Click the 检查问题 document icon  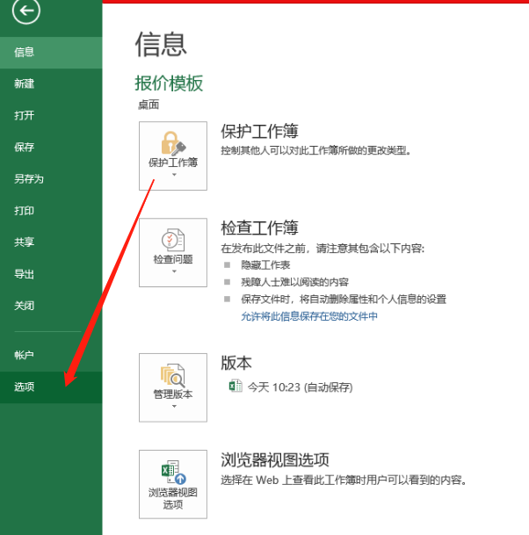click(x=172, y=238)
